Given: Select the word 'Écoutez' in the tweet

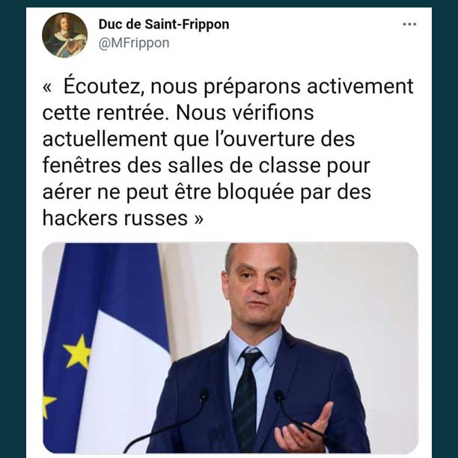Looking at the screenshot, I should 103,86.
